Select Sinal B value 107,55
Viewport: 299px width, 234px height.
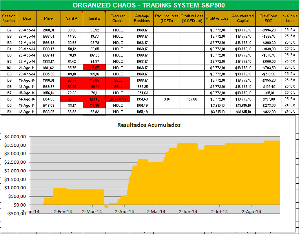point(95,55)
